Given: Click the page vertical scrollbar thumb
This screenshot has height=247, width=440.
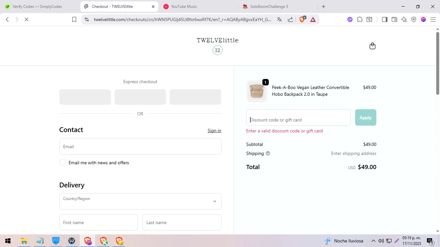Looking at the screenshot, I should 437,63.
